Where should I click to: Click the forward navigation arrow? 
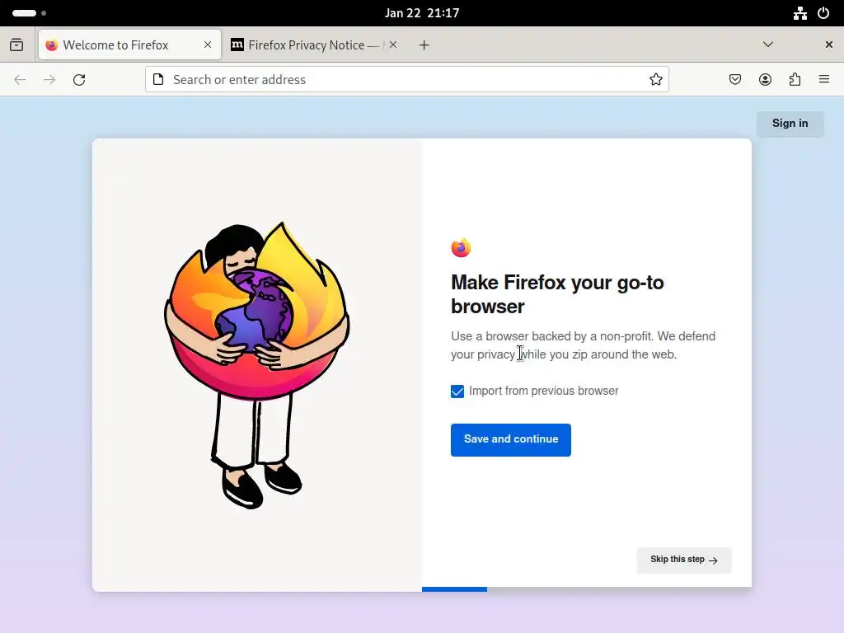point(49,80)
